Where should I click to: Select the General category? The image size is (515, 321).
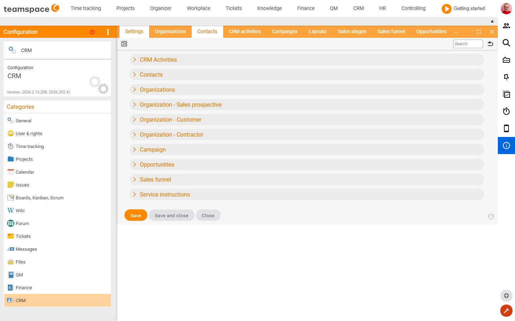click(x=58, y=121)
